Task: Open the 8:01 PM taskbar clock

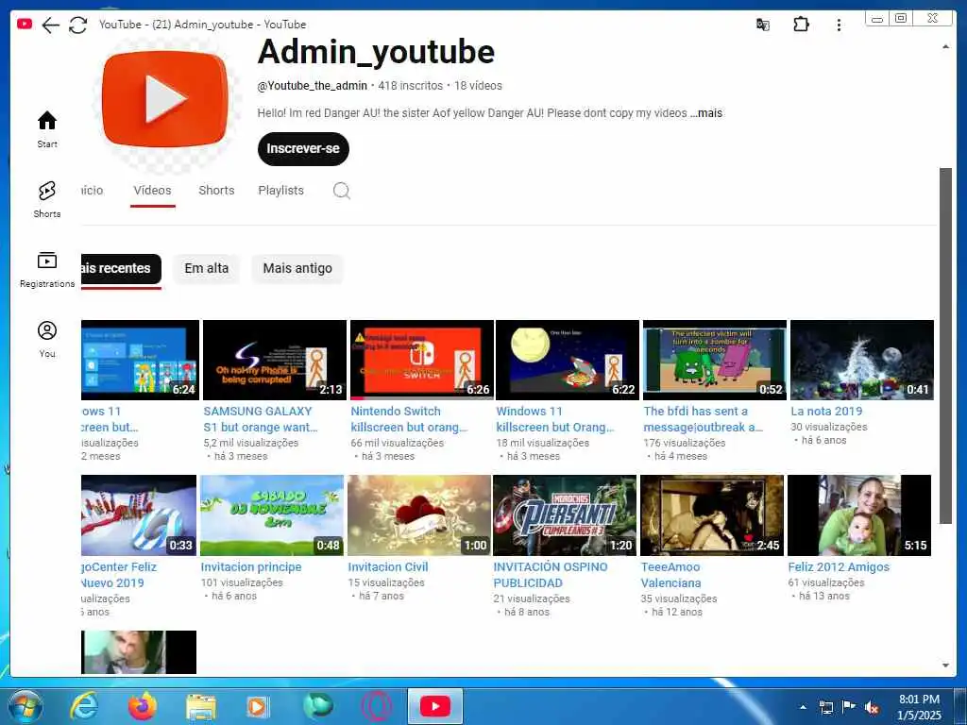Action: (x=919, y=707)
